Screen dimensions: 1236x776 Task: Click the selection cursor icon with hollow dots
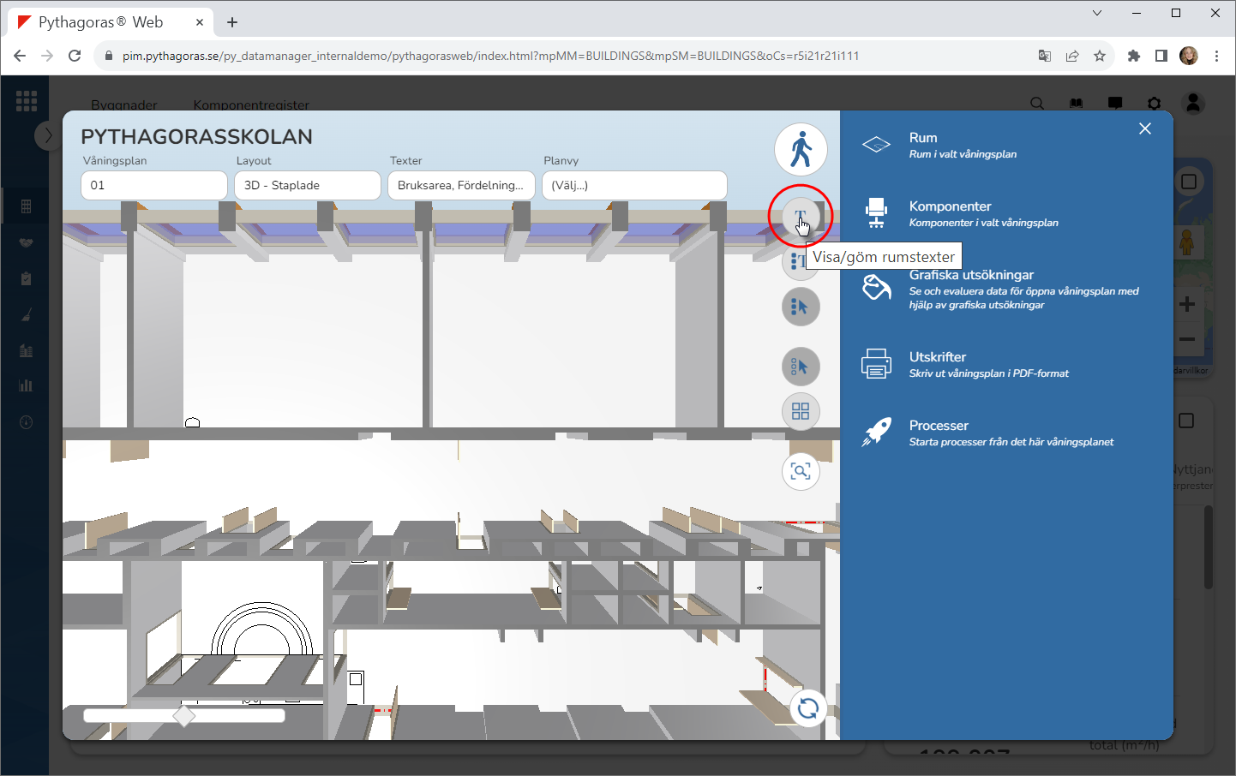coord(801,367)
